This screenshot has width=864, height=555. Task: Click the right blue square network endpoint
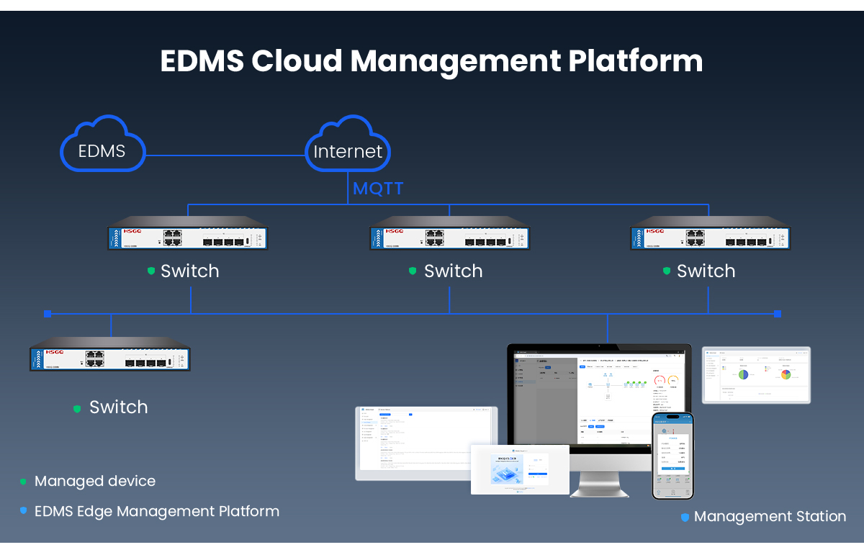tap(777, 314)
